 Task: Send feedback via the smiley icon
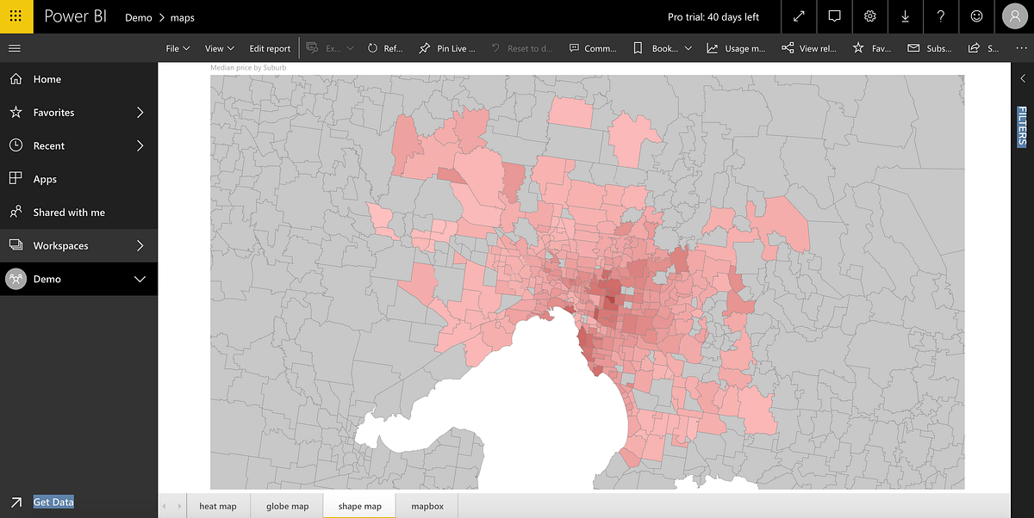[x=976, y=16]
